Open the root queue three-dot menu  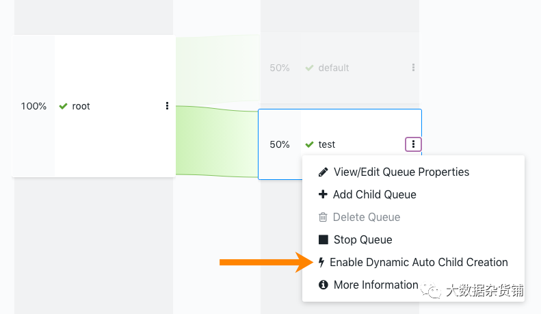pyautogui.click(x=167, y=106)
